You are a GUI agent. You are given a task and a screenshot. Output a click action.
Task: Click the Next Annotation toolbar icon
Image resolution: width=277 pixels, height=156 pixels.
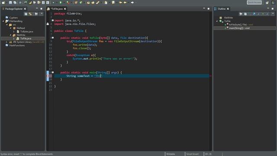106,3
